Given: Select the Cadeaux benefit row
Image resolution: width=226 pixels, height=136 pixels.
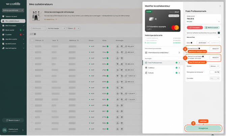Looking at the screenshot, I should click(x=163, y=68).
